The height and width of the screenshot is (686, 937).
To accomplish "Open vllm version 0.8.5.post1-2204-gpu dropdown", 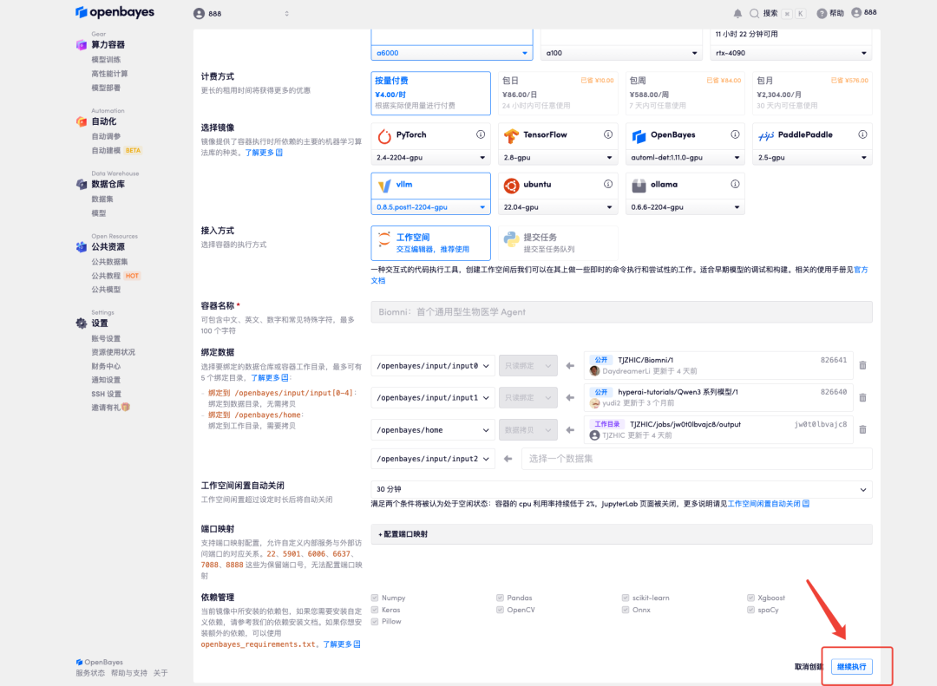I will click(x=431, y=206).
